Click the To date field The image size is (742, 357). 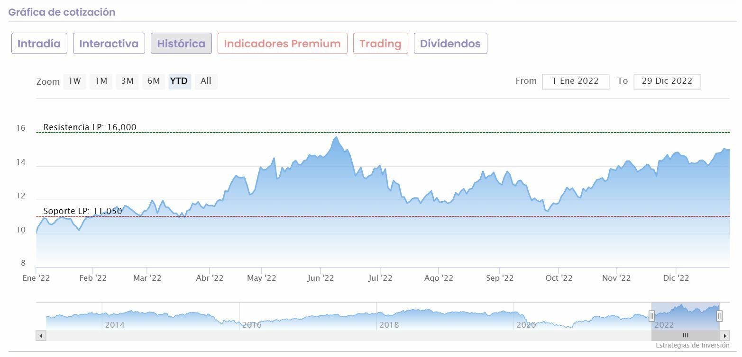click(667, 81)
